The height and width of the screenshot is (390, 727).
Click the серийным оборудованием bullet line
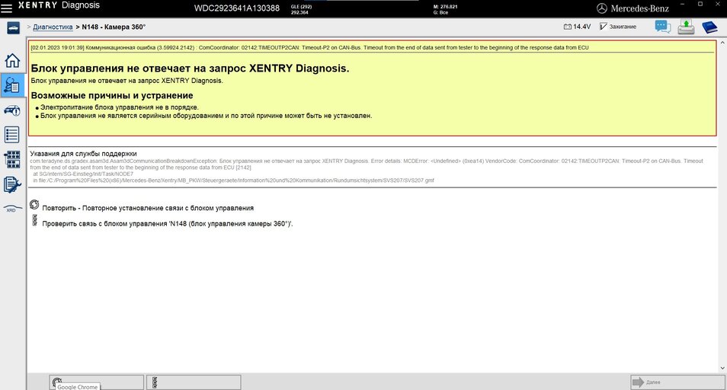click(x=206, y=116)
